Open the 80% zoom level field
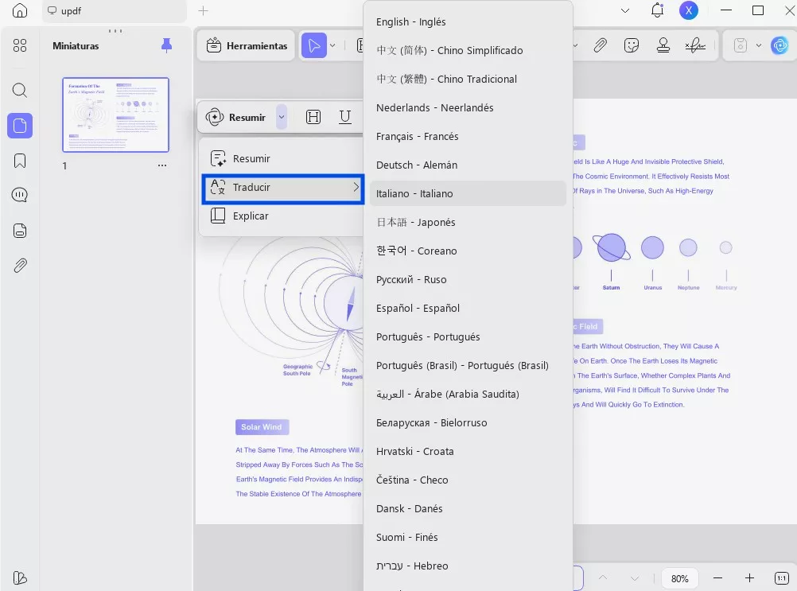797x591 pixels. 679,578
